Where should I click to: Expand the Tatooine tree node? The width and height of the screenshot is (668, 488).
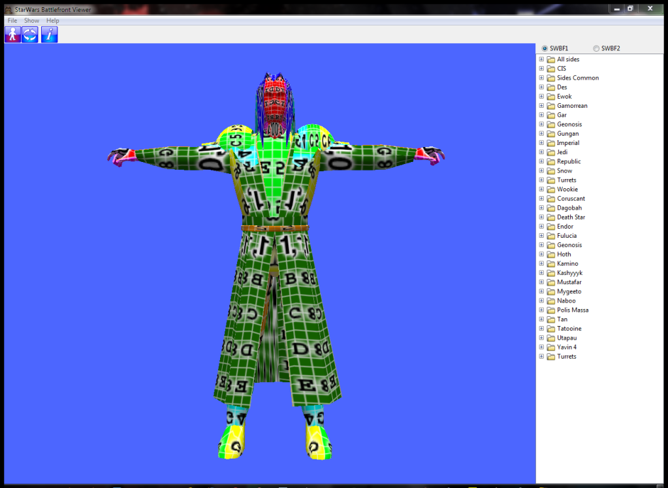point(541,329)
